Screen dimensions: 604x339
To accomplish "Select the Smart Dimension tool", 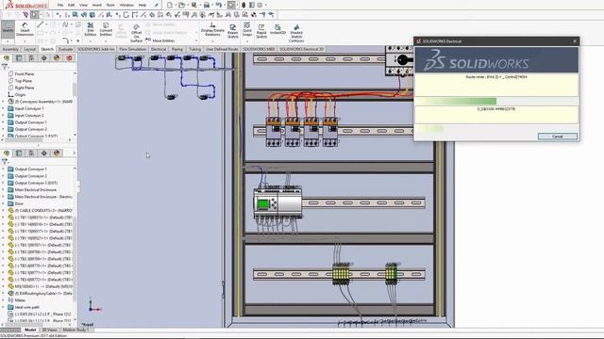I will (25, 29).
